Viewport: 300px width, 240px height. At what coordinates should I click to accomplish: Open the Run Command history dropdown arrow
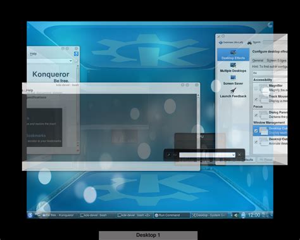(x=233, y=155)
